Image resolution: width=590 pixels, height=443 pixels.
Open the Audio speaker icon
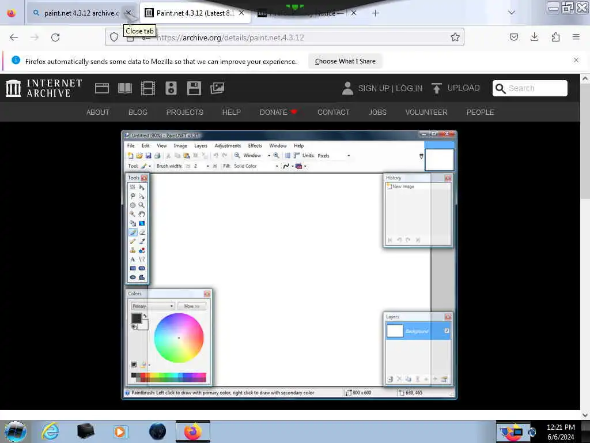click(171, 88)
